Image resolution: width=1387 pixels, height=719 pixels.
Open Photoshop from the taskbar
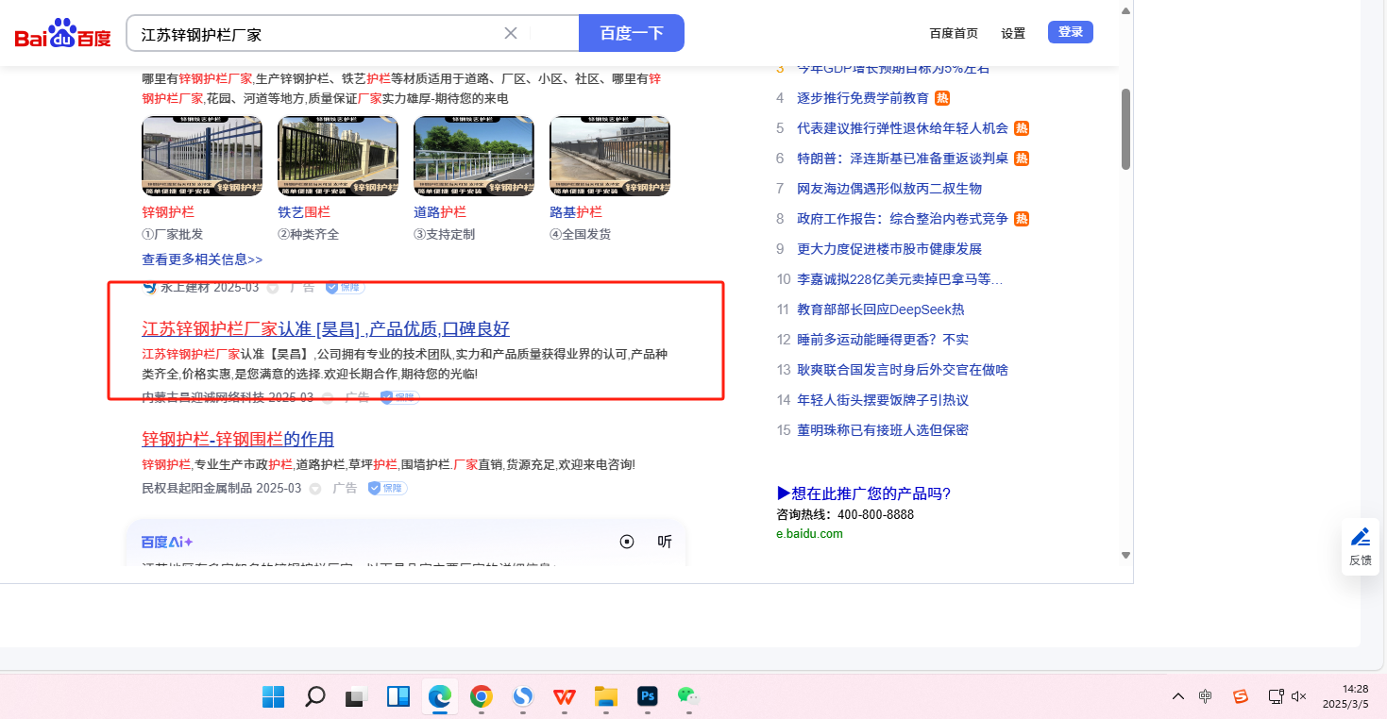click(648, 696)
